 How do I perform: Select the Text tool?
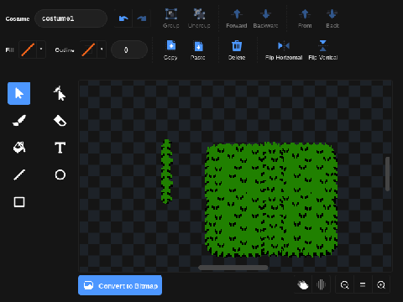[x=60, y=148]
